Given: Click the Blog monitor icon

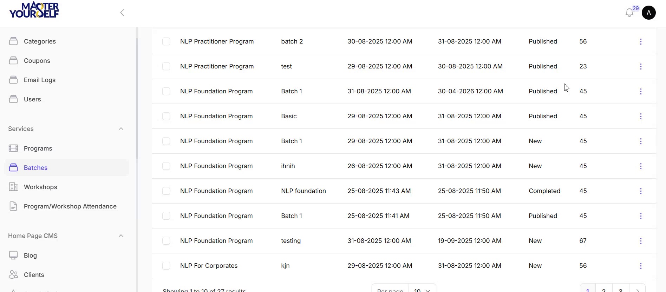Looking at the screenshot, I should tap(13, 255).
